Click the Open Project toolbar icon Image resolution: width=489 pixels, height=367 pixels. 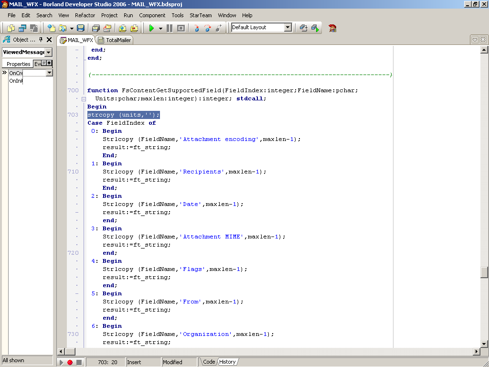(107, 28)
